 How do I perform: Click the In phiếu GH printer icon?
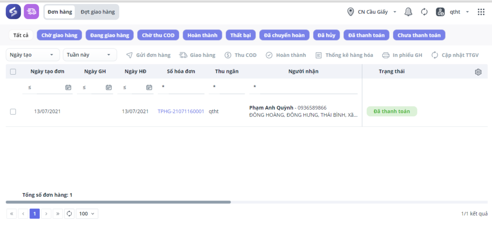[386, 56]
